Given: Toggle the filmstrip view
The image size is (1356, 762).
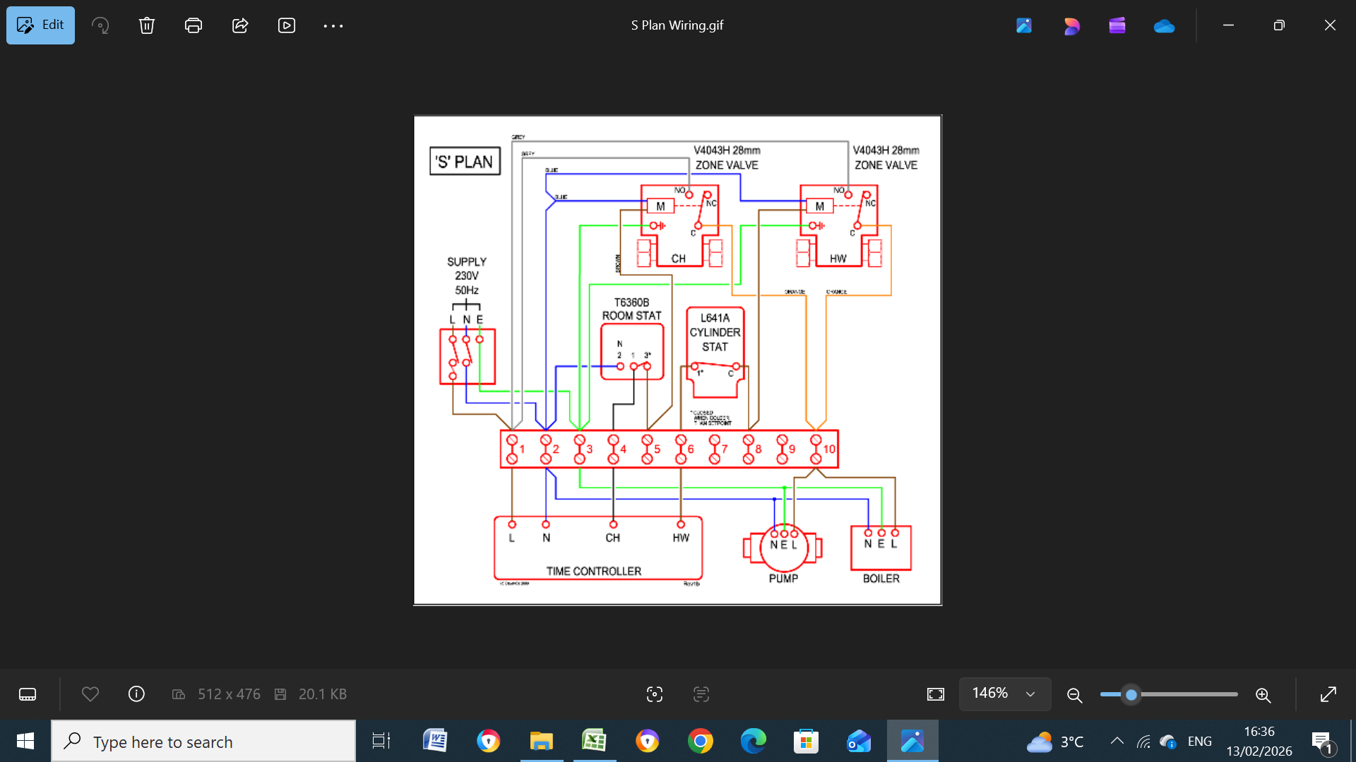Looking at the screenshot, I should point(28,694).
